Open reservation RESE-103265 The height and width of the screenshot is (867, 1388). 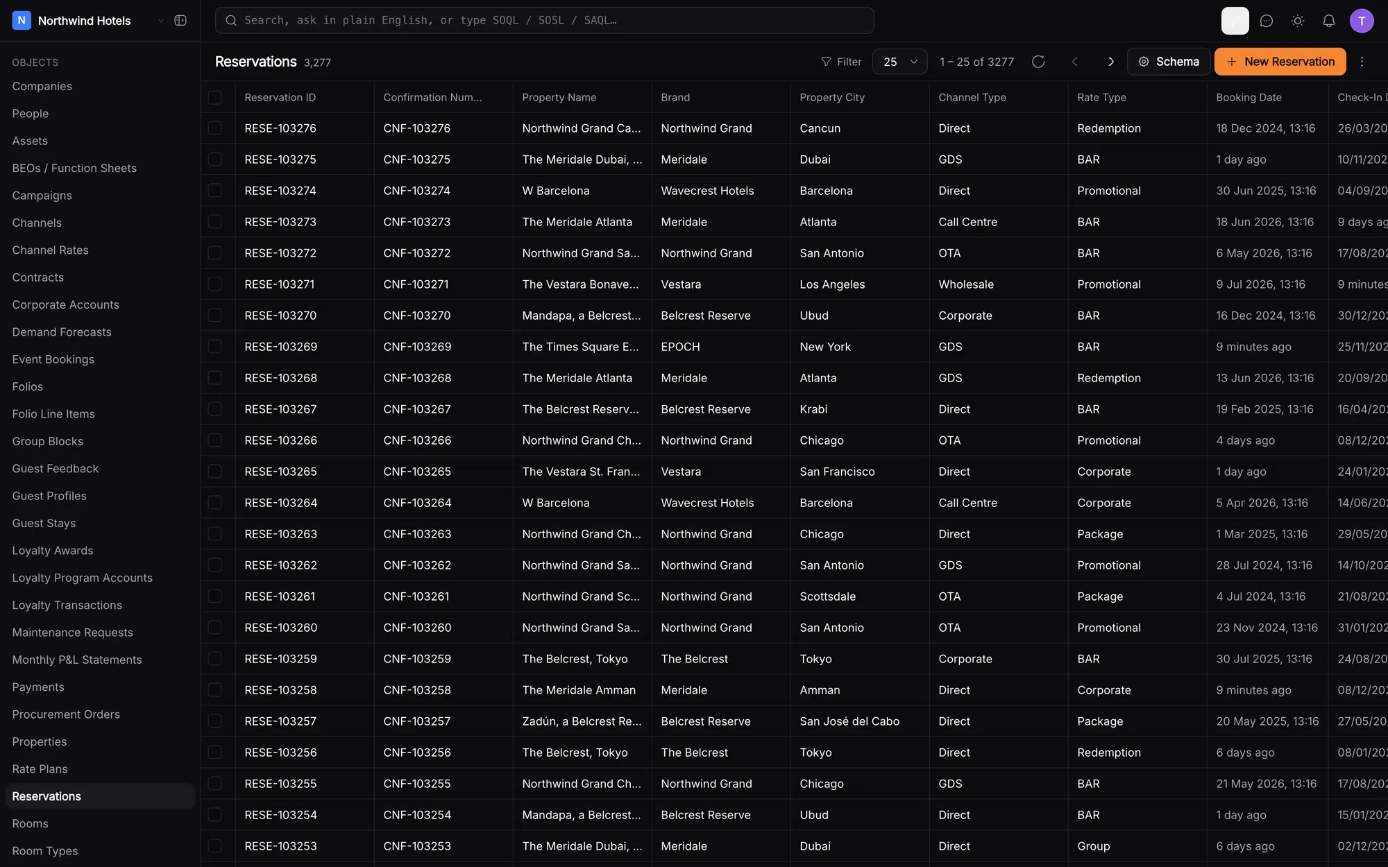point(280,472)
